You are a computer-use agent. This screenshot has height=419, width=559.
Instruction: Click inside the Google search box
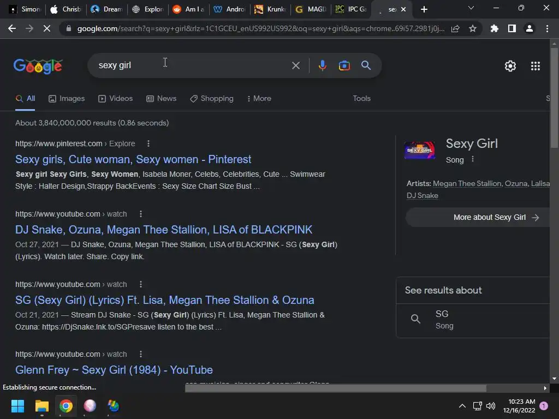click(x=193, y=65)
